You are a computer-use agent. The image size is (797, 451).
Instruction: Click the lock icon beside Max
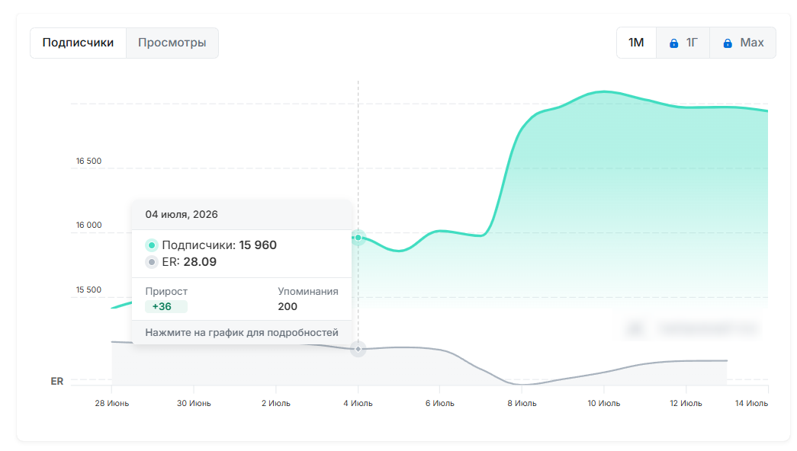pyautogui.click(x=728, y=43)
